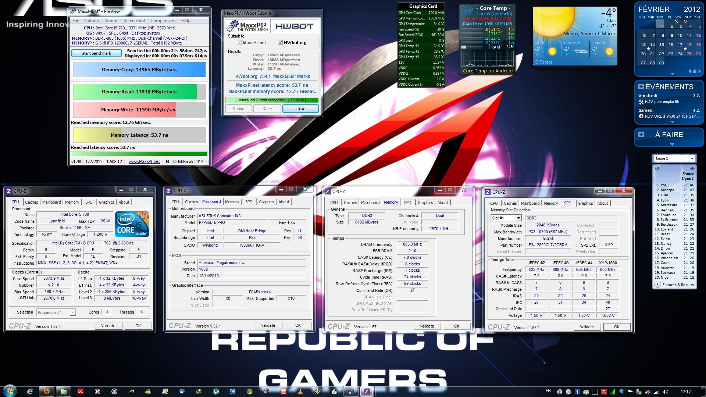
Task: Open Fixtures & Results arrow in gadget
Action: pos(657,285)
